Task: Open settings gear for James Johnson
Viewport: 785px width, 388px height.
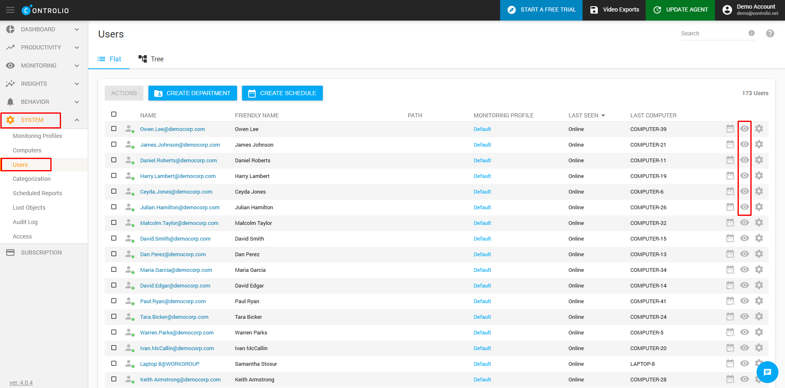Action: (759, 145)
